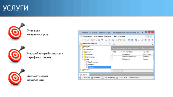
Task: Expand the Отчеты folder
Action: click(x=81, y=70)
